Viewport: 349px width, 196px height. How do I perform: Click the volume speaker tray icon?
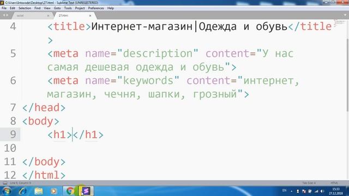point(322,191)
